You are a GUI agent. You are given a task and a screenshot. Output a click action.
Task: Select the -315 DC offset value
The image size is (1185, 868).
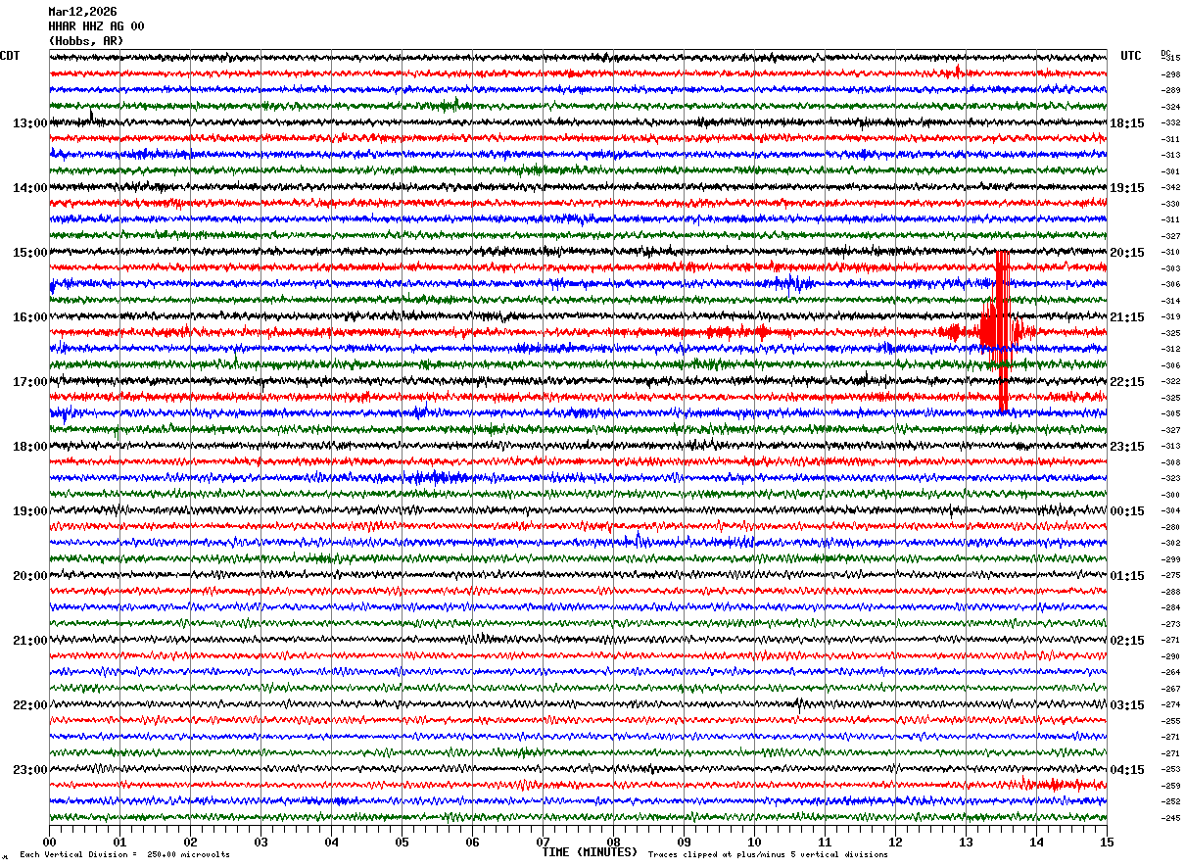point(1170,59)
